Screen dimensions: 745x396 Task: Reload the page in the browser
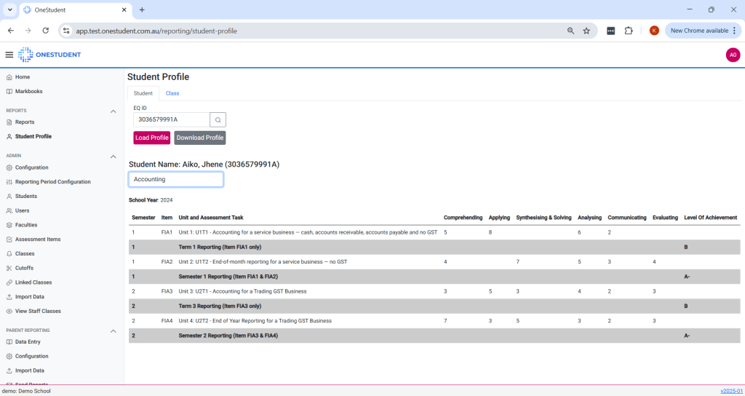tap(46, 31)
